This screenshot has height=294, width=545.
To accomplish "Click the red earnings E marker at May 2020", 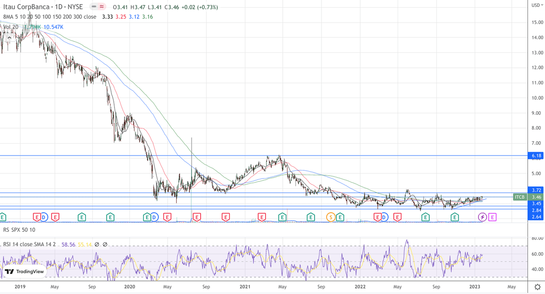I will tap(167, 217).
